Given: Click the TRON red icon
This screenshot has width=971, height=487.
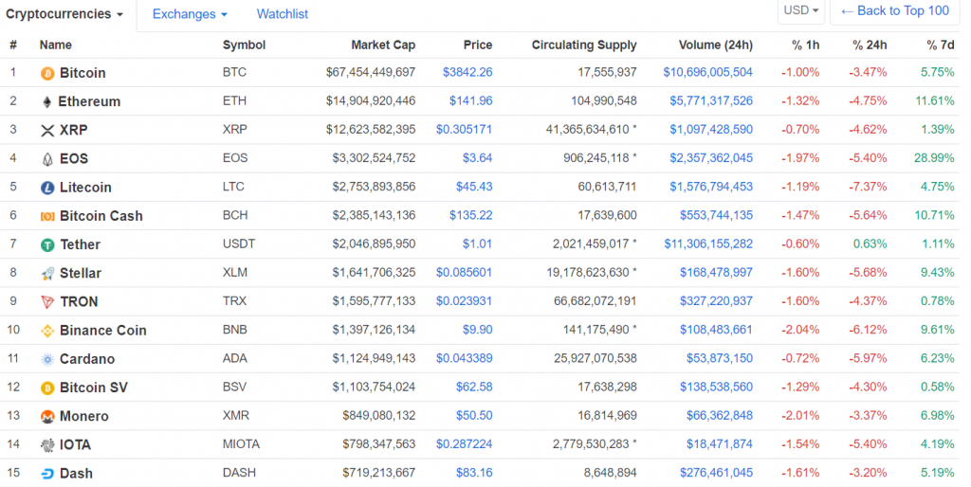Looking at the screenshot, I should 47,302.
